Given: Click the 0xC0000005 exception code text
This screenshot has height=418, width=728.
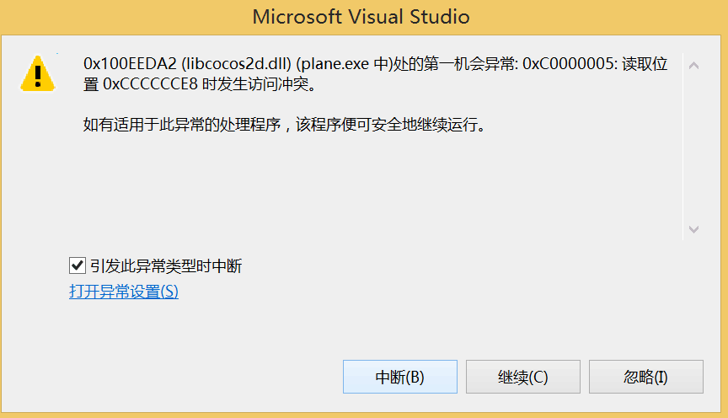Looking at the screenshot, I should (x=570, y=64).
